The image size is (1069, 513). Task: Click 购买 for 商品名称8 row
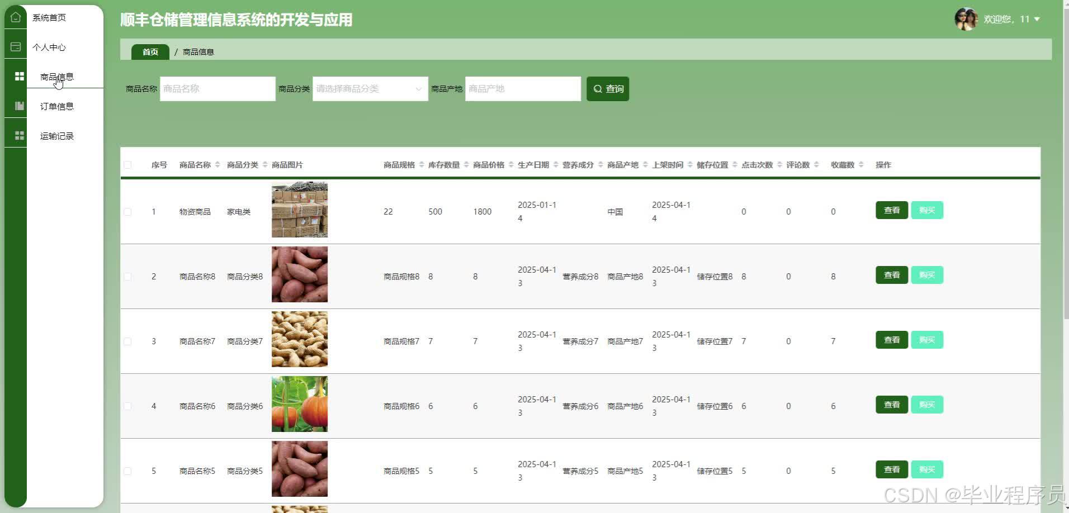927,275
